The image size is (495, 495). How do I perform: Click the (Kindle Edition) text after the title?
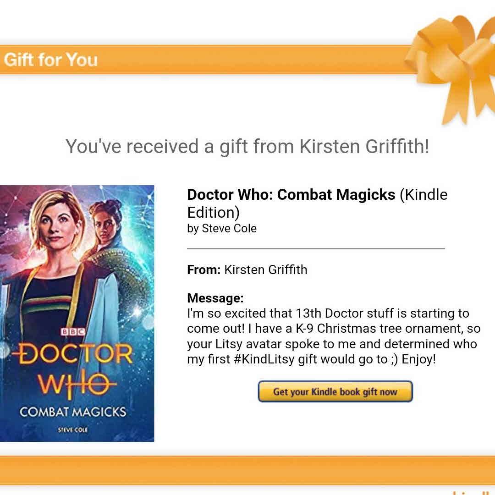point(317,203)
